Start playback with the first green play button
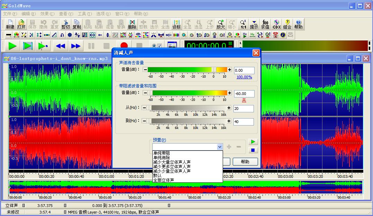The height and width of the screenshot is (216, 373). click(12, 46)
